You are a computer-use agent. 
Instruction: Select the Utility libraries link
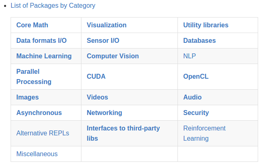[206, 25]
